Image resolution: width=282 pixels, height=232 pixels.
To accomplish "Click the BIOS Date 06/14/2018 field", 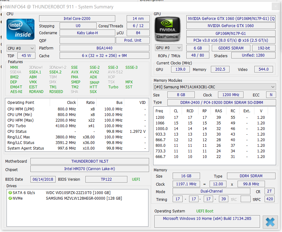I will coord(43,179).
